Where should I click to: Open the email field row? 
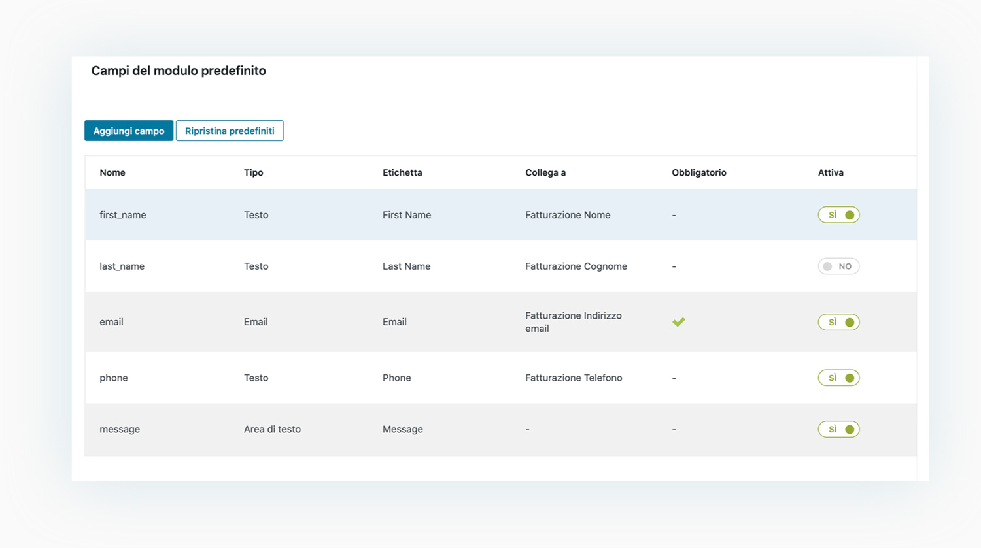point(111,322)
